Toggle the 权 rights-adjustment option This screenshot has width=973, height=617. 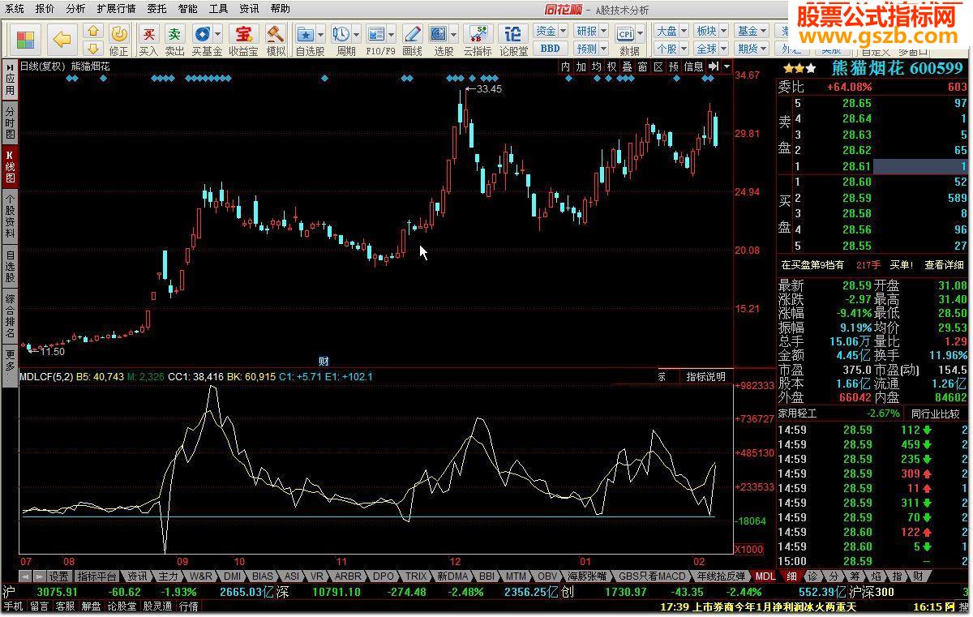pyautogui.click(x=612, y=67)
